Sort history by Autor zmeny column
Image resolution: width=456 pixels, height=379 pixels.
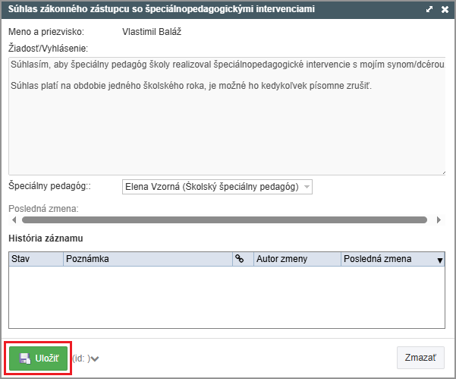pyautogui.click(x=297, y=259)
